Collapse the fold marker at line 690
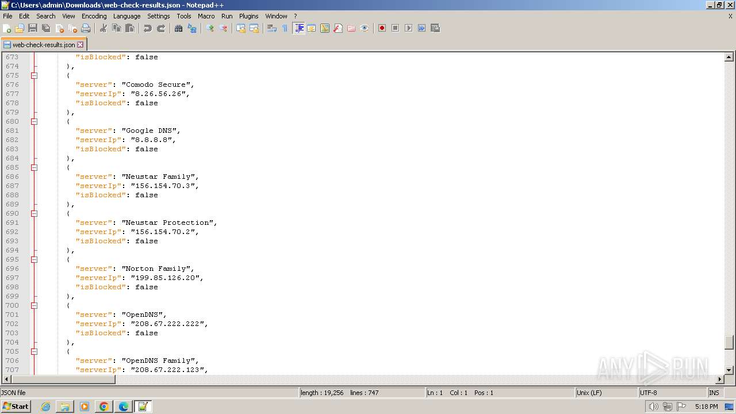Screen dimensions: 736x414 34,213
